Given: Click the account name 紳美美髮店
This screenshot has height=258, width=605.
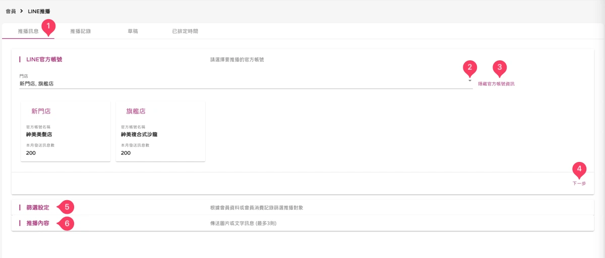Looking at the screenshot, I should point(39,134).
